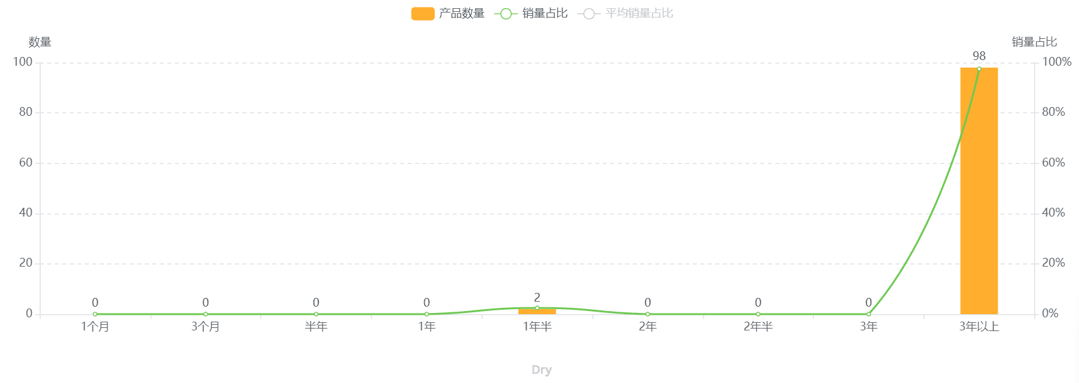Select the green line marker above 2年半
Image resolution: width=1079 pixels, height=383 pixels.
(758, 314)
